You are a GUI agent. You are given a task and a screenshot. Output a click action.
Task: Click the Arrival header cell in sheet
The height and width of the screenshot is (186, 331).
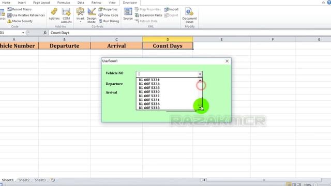tap(116, 46)
